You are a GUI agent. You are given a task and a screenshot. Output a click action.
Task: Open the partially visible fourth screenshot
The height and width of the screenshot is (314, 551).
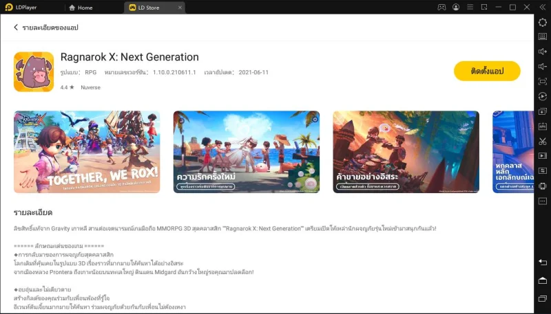(513, 152)
